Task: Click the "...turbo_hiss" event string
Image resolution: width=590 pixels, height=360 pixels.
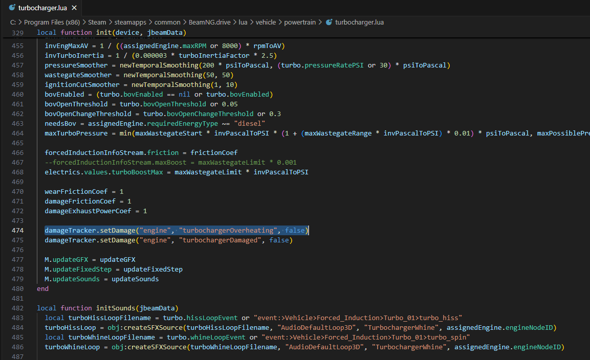Action: (x=358, y=318)
